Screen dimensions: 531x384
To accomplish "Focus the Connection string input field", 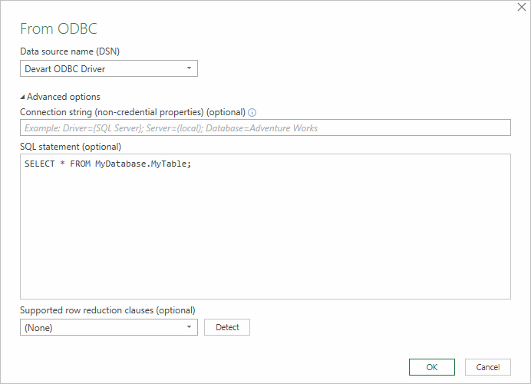I will point(265,128).
